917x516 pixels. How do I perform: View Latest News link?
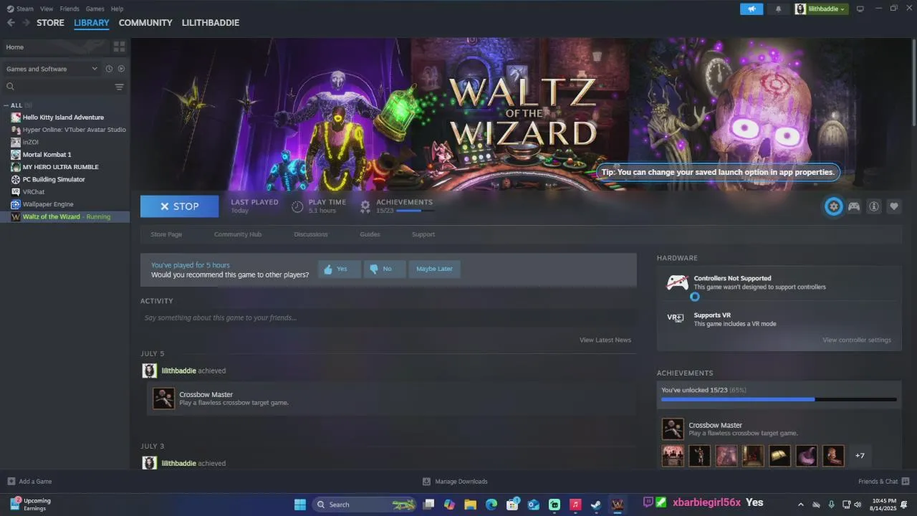[x=605, y=340]
